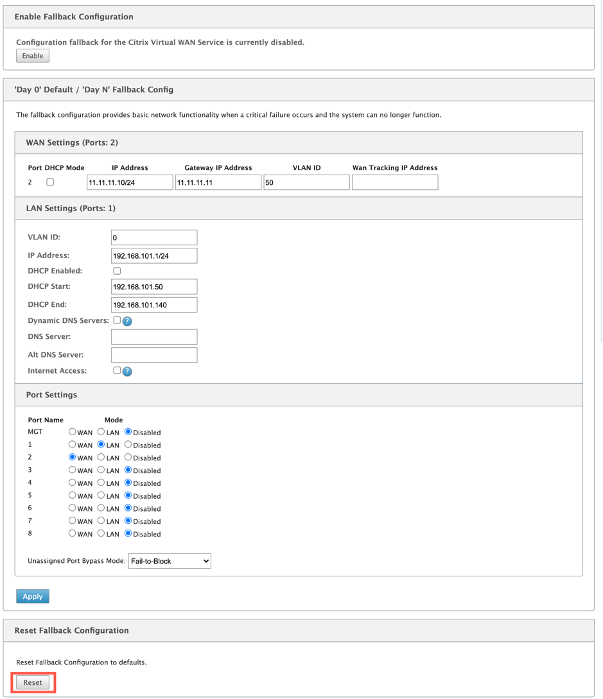Open Unassigned Port Bypass Mode dropdown
This screenshot has height=699, width=603.
point(170,561)
